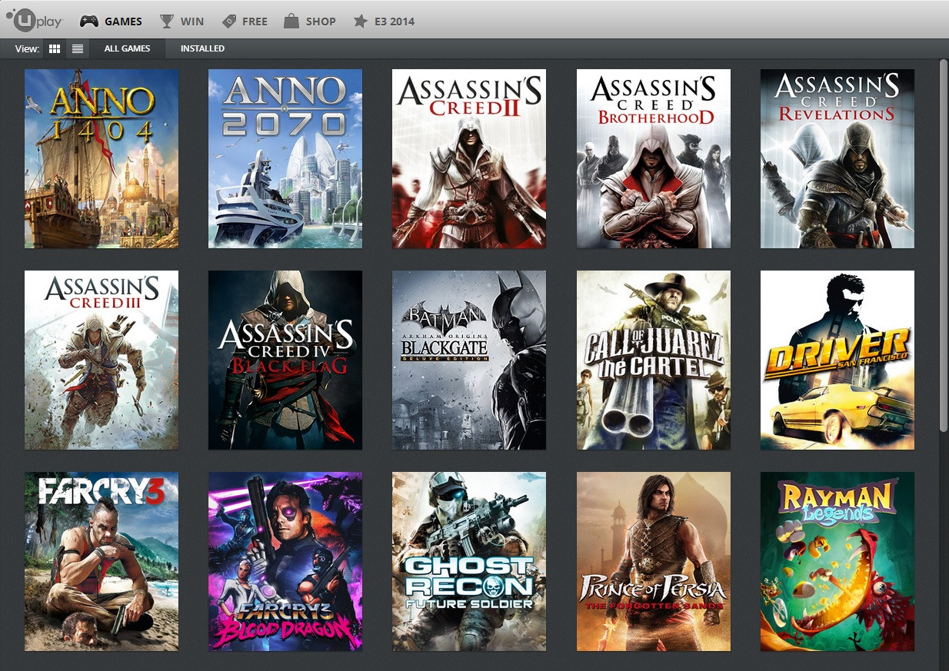Open Prince of Persia Forgotten Sands cover
The height and width of the screenshot is (671, 949).
pyautogui.click(x=654, y=561)
